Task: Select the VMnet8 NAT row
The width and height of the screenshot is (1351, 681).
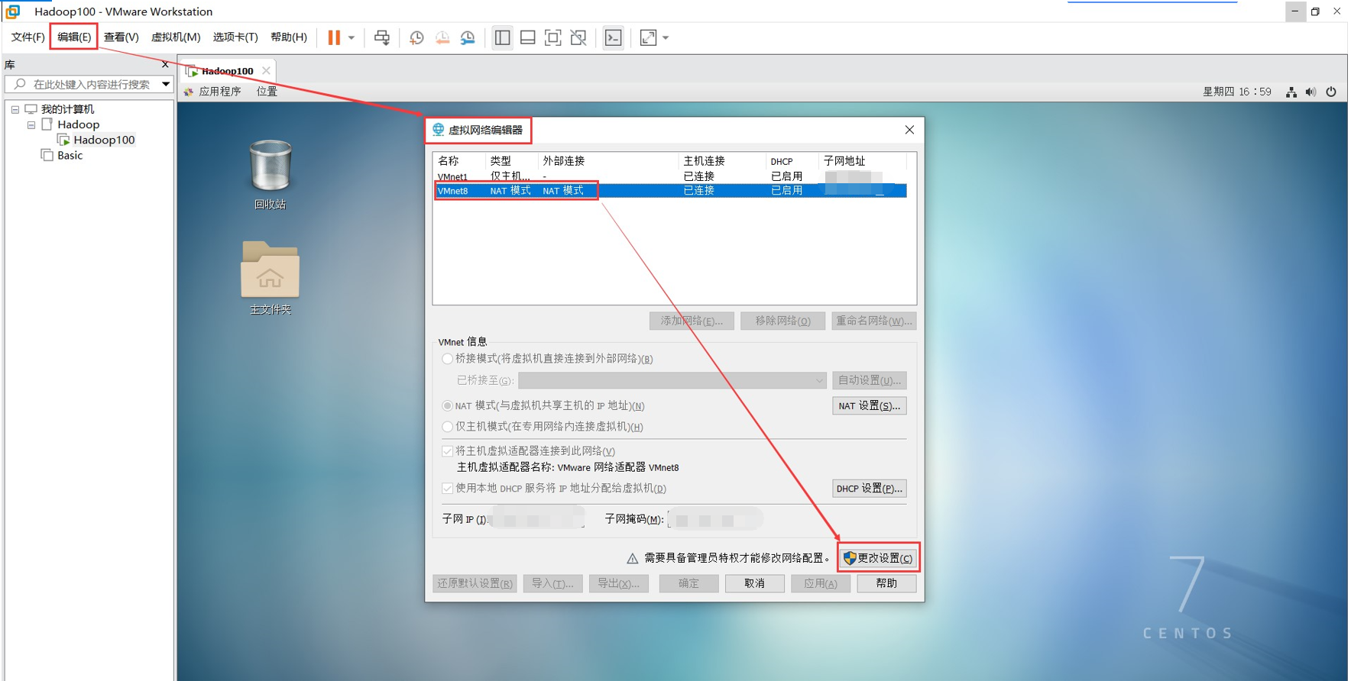Action: 670,191
